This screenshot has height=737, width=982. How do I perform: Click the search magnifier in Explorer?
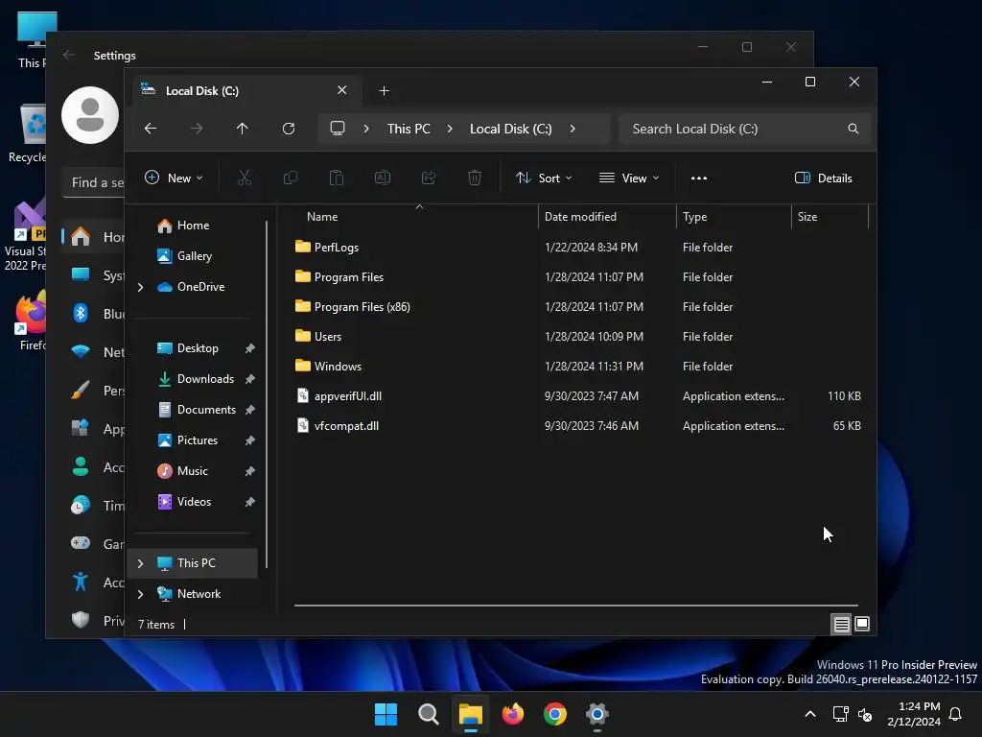(853, 129)
